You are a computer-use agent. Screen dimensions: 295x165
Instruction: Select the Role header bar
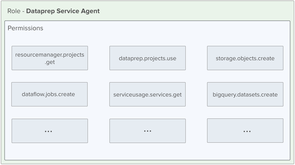(x=147, y=11)
